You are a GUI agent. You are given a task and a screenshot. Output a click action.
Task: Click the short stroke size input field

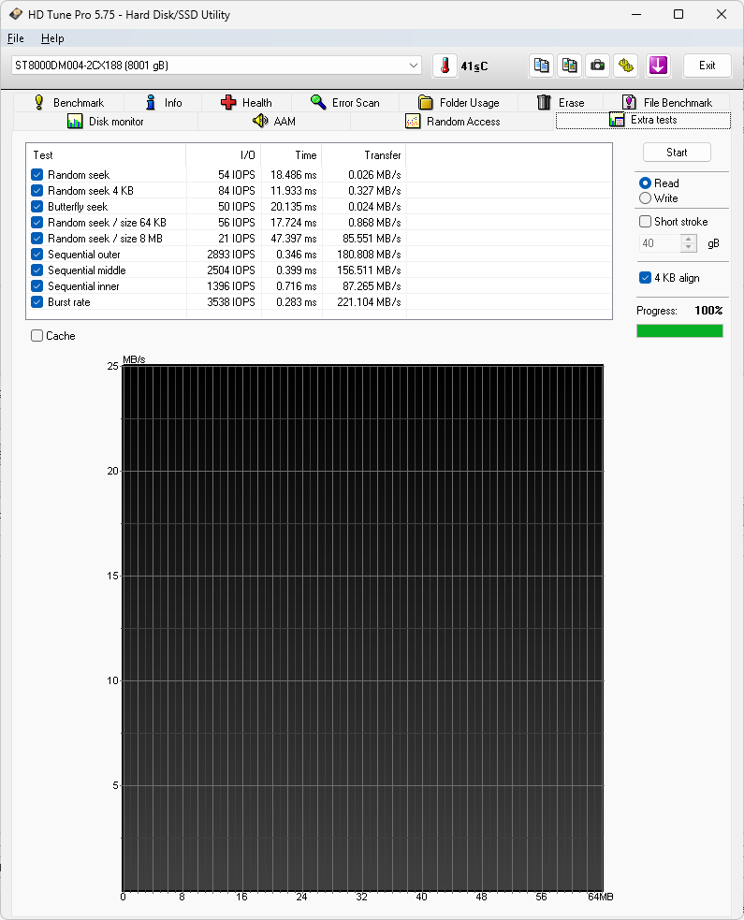pos(660,243)
